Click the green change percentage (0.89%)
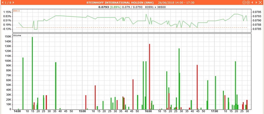This screenshot has width=264, height=114. click(x=115, y=7)
